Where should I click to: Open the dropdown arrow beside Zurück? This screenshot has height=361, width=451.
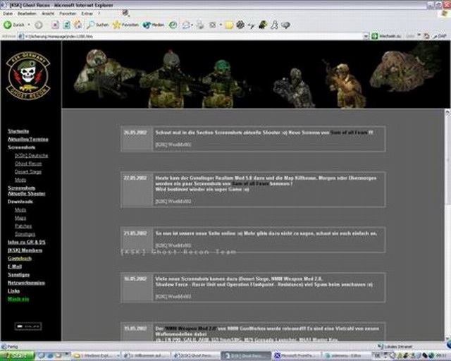29,25
